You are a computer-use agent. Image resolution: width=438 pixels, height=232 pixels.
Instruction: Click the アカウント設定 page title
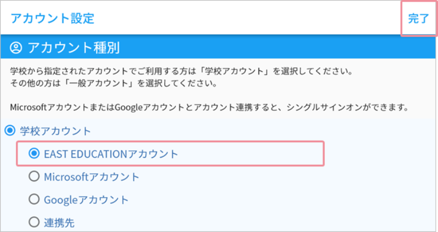(x=53, y=19)
